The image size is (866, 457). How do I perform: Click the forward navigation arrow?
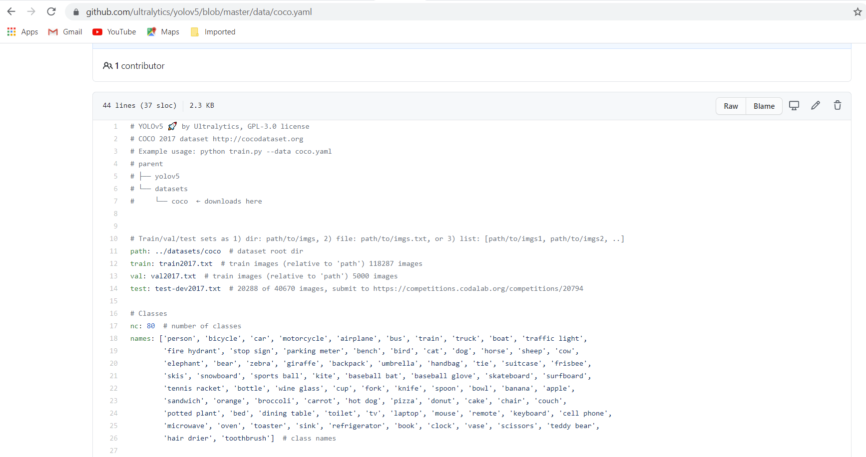tap(31, 11)
